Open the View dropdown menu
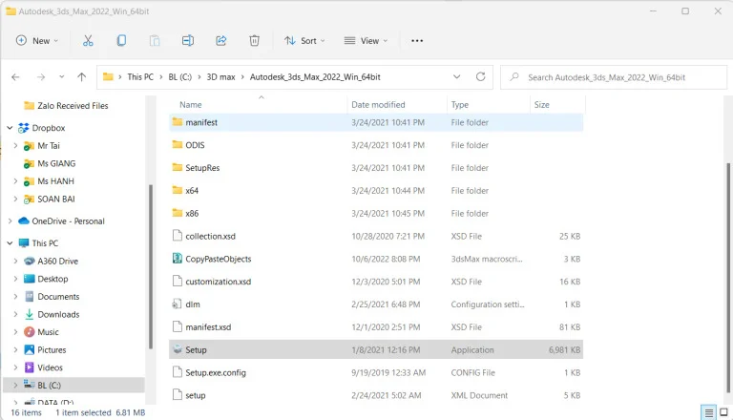Image resolution: width=733 pixels, height=420 pixels. pyautogui.click(x=366, y=41)
